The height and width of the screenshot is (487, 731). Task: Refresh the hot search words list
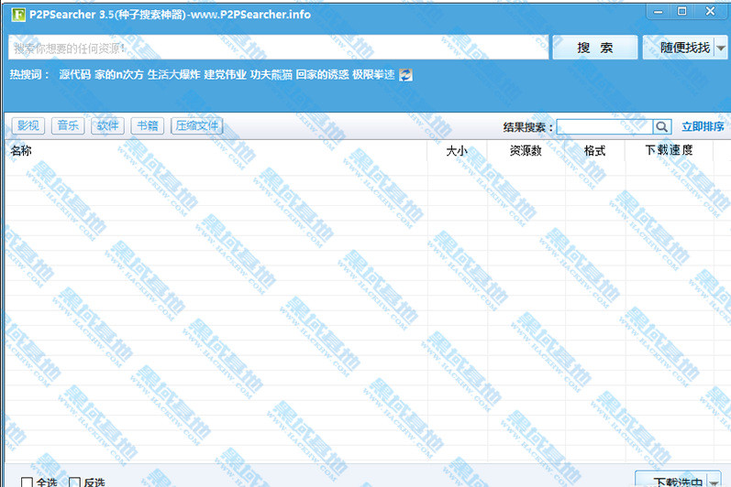[405, 75]
